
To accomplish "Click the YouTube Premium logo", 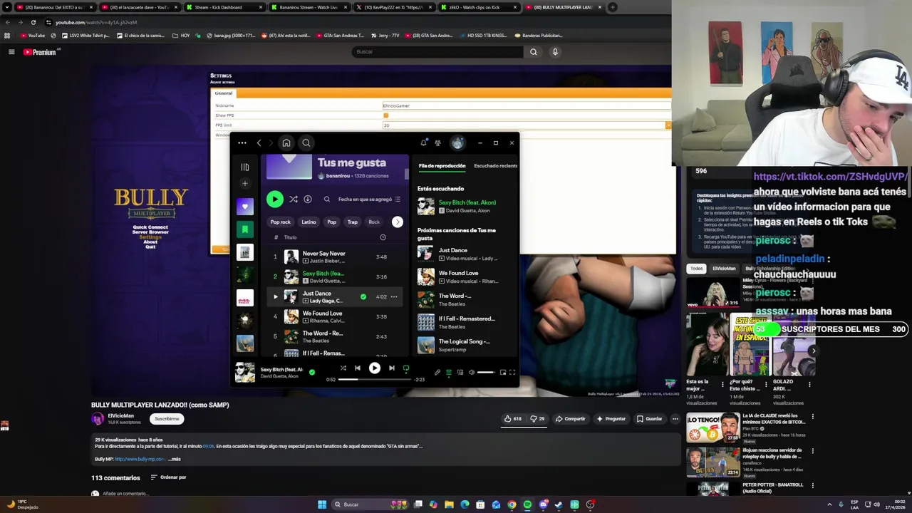I will (39, 52).
